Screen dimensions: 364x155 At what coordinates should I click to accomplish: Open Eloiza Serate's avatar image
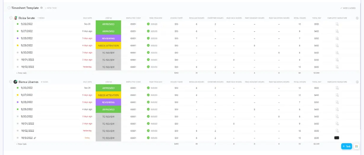tap(16, 18)
